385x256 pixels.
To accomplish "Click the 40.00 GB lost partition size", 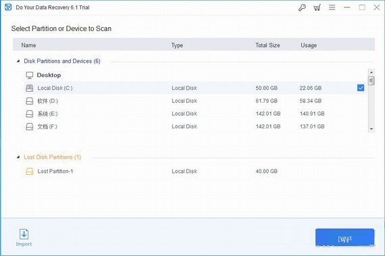I will 266,172.
